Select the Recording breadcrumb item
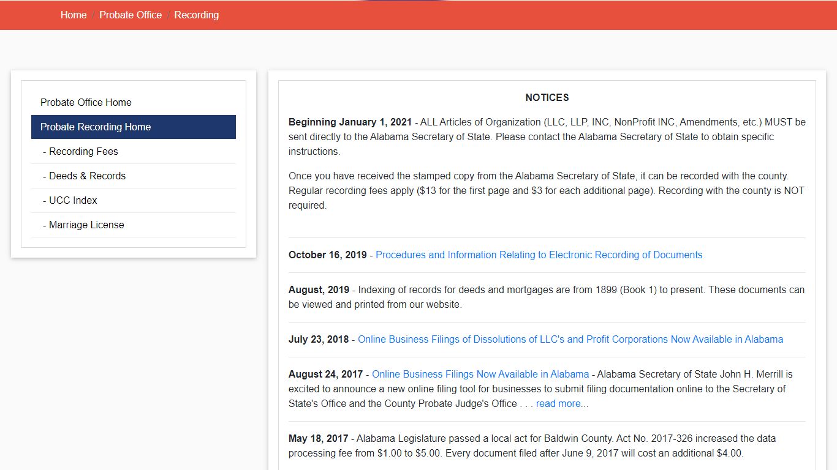 (x=196, y=15)
